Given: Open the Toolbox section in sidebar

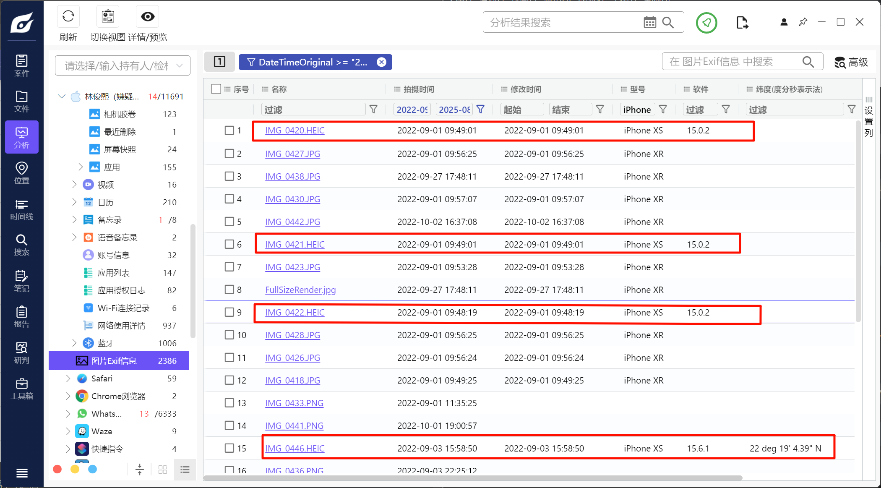Looking at the screenshot, I should (x=22, y=389).
